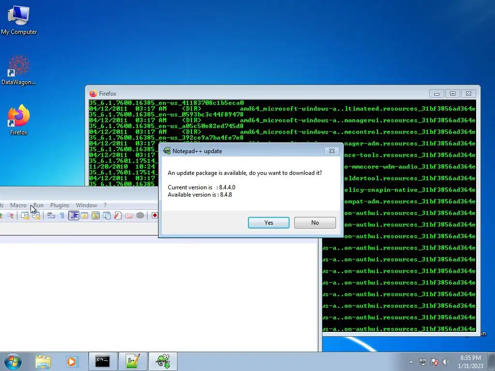Open the My Computer desktop icon
495x371 pixels.
pyautogui.click(x=19, y=19)
